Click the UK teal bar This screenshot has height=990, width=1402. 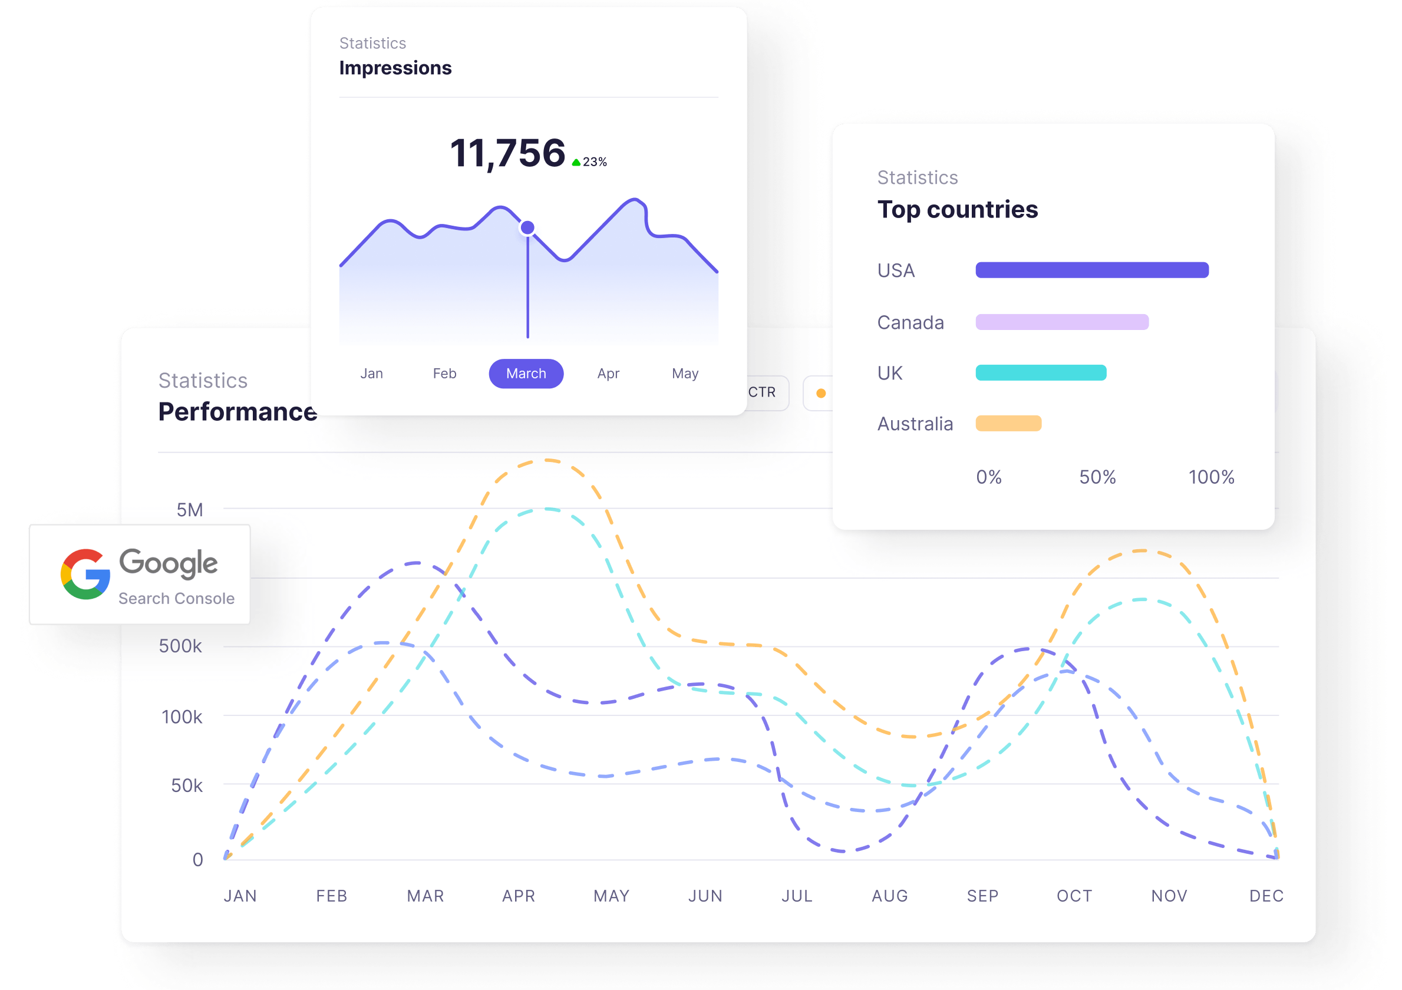pos(1041,372)
